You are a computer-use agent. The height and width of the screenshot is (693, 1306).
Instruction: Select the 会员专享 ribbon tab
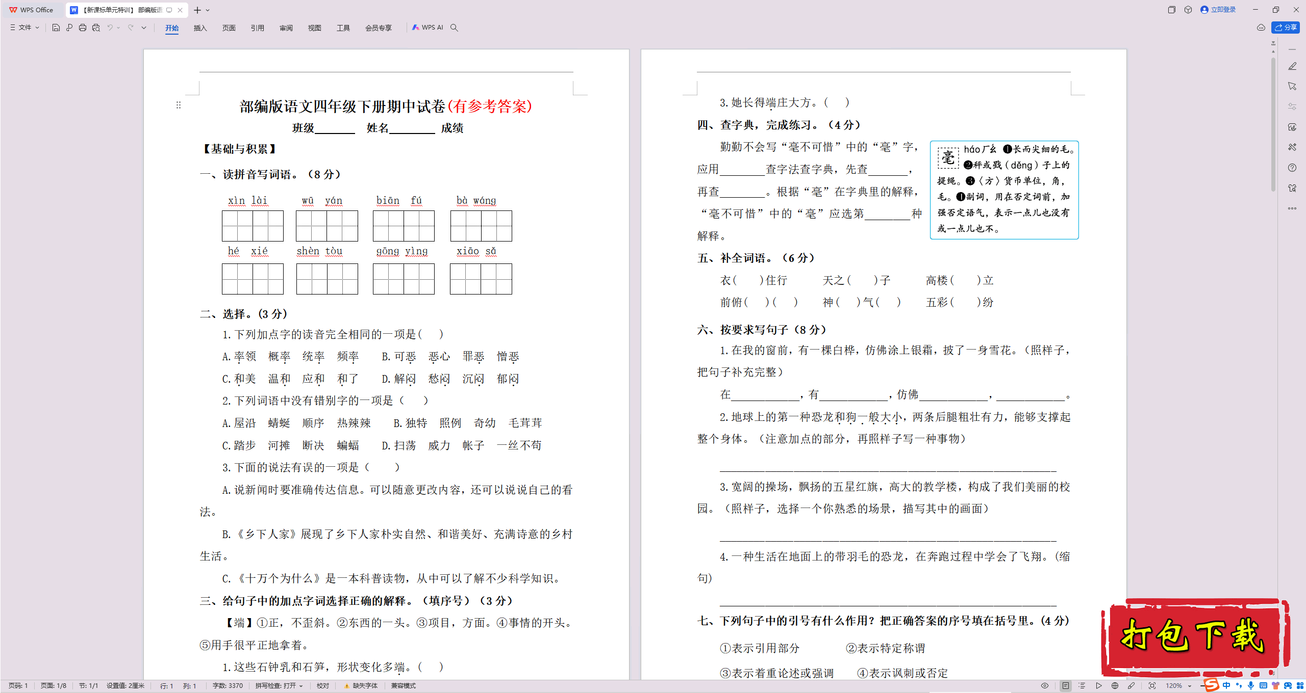coord(379,28)
